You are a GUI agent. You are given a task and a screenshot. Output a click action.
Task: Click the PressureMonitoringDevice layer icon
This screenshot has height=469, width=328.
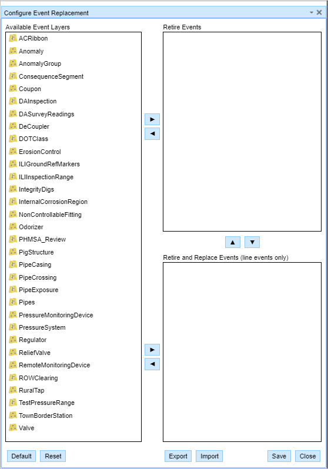(x=12, y=314)
